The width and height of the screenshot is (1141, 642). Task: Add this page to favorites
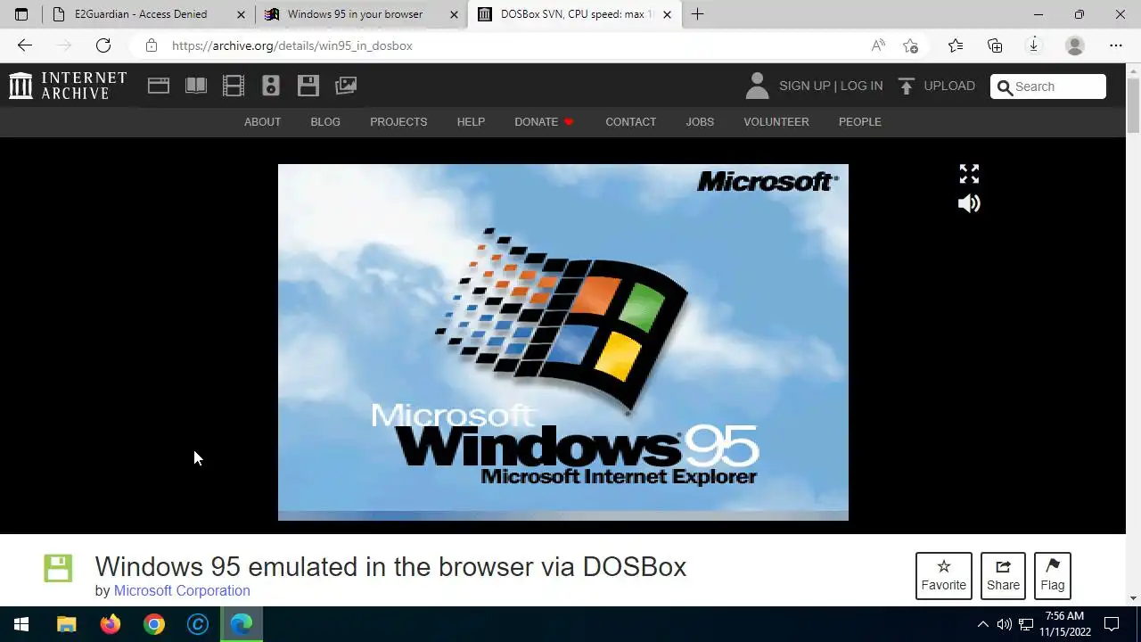click(910, 45)
